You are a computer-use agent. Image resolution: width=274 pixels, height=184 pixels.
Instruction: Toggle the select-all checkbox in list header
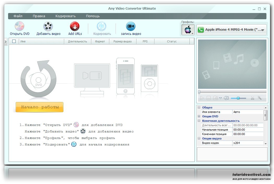click(14, 41)
